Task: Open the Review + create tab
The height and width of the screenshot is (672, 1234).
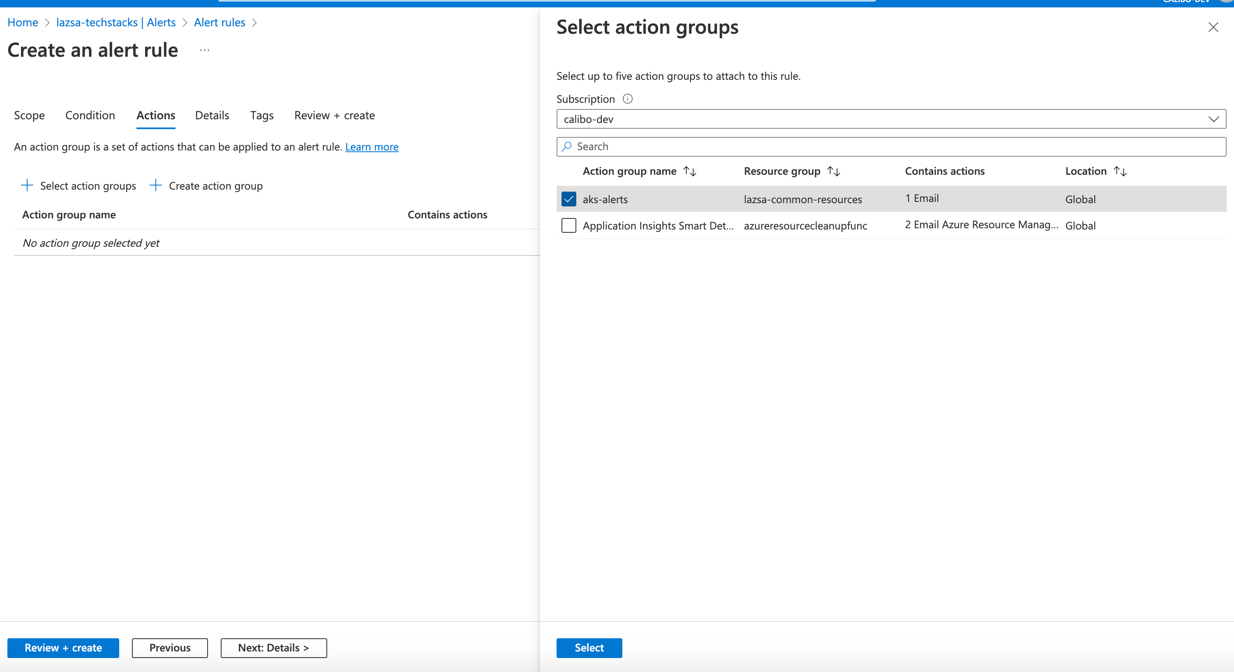Action: [334, 115]
